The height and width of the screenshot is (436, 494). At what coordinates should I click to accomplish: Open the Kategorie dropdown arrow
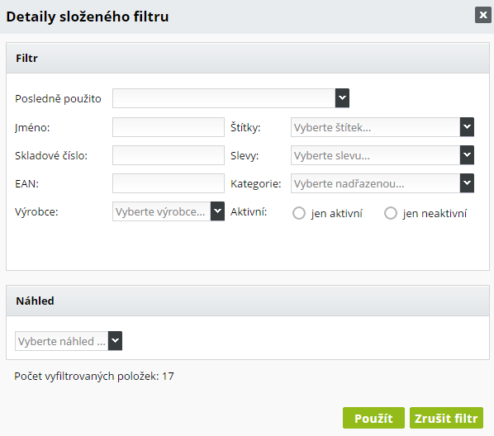467,183
